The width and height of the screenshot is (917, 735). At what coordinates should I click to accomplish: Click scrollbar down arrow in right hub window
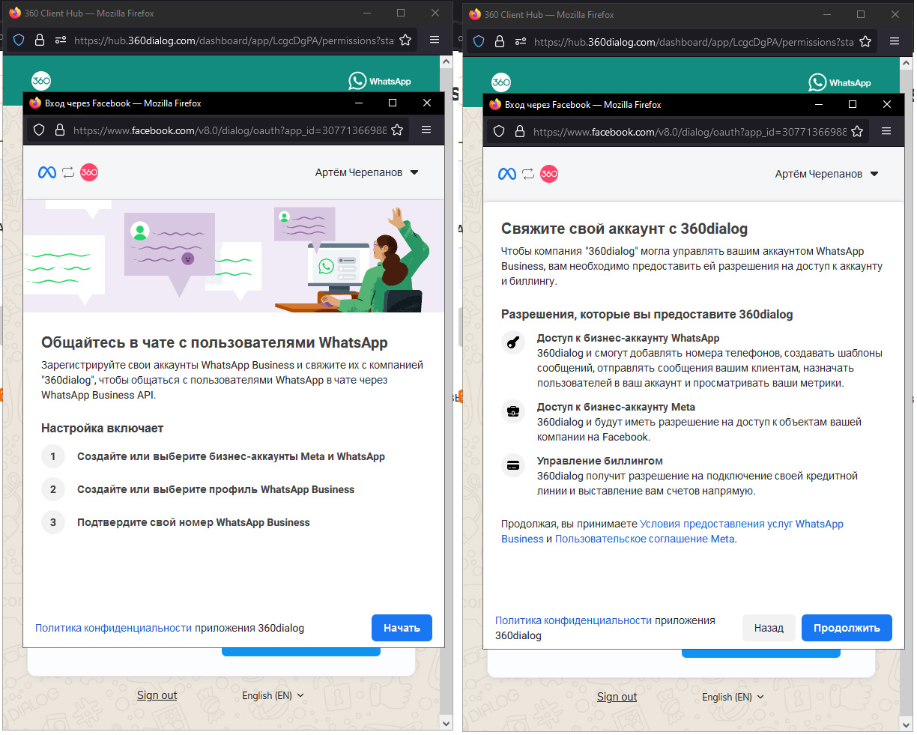pos(906,725)
